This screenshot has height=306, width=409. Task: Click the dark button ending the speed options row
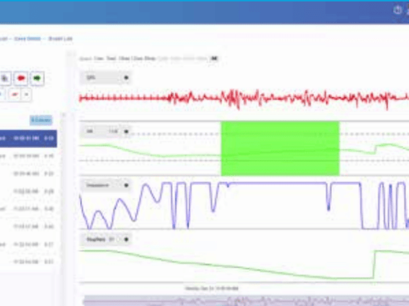214,58
